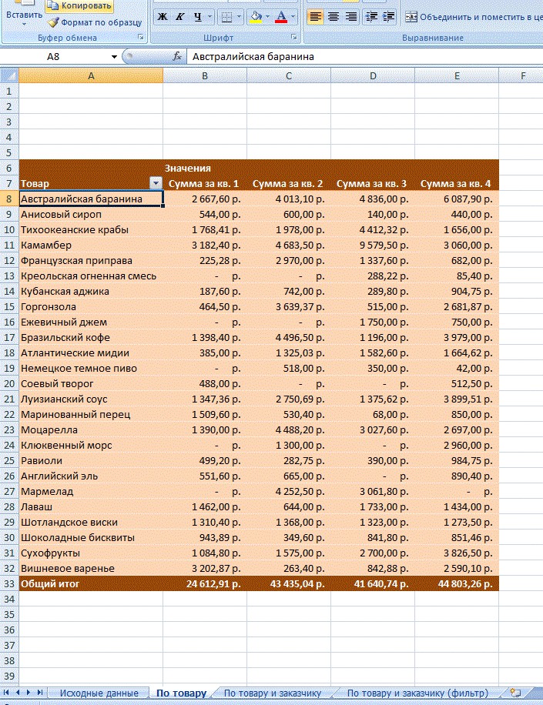Select cell Немецкое темное пиво
Image resolution: width=543 pixels, height=705 pixels.
91,368
